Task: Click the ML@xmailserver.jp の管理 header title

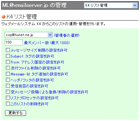Action: click(x=34, y=5)
